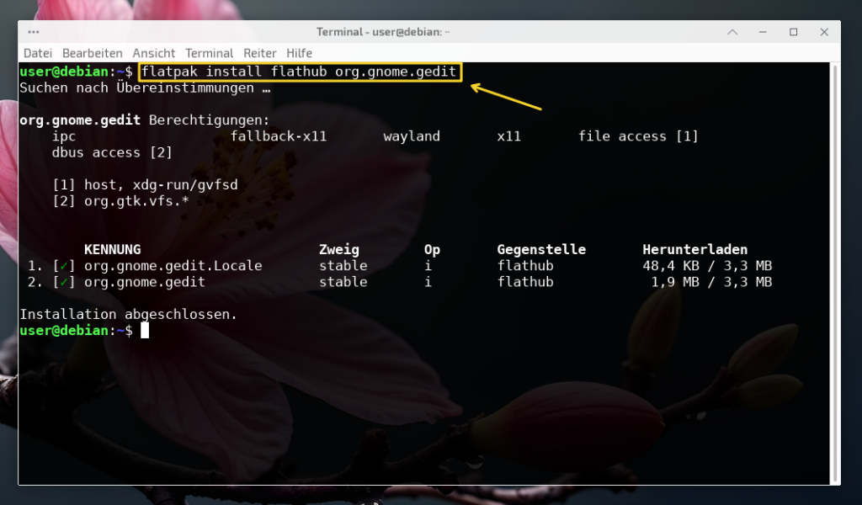Click the 'org.gnome.gedit Berechtigungen' heading

(145, 120)
